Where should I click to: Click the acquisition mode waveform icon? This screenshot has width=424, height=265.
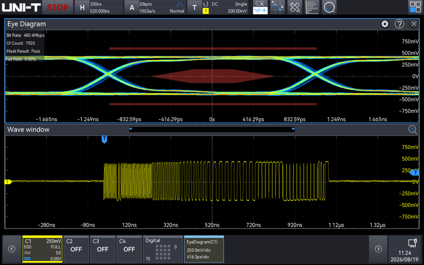click(180, 4)
